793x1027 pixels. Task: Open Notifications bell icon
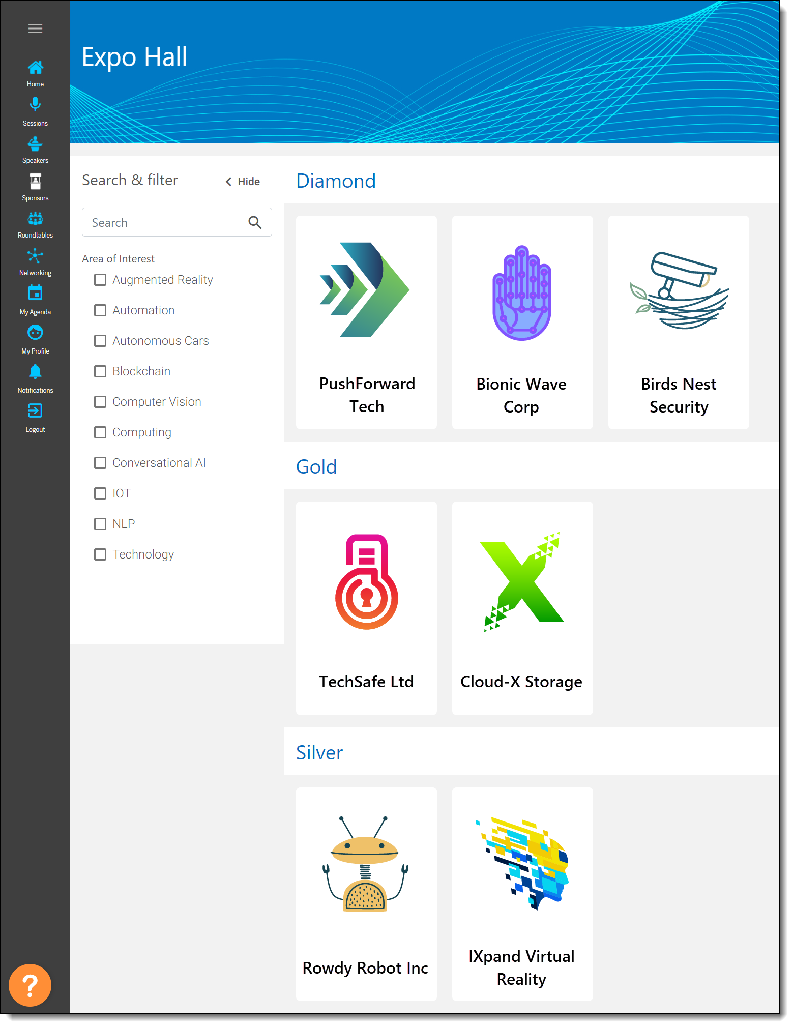(x=35, y=372)
